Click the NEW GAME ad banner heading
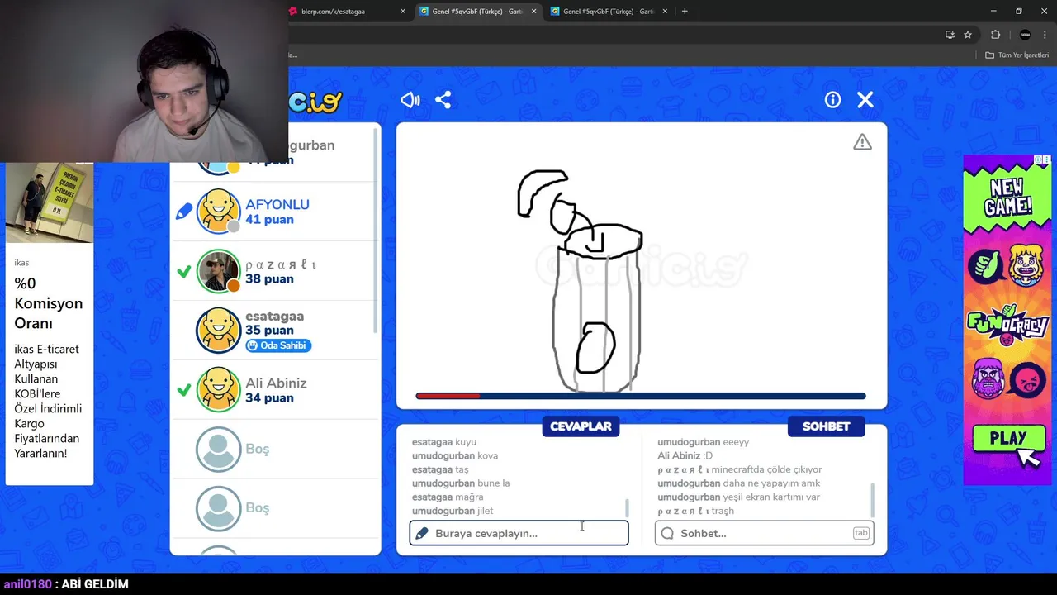 tap(1007, 198)
